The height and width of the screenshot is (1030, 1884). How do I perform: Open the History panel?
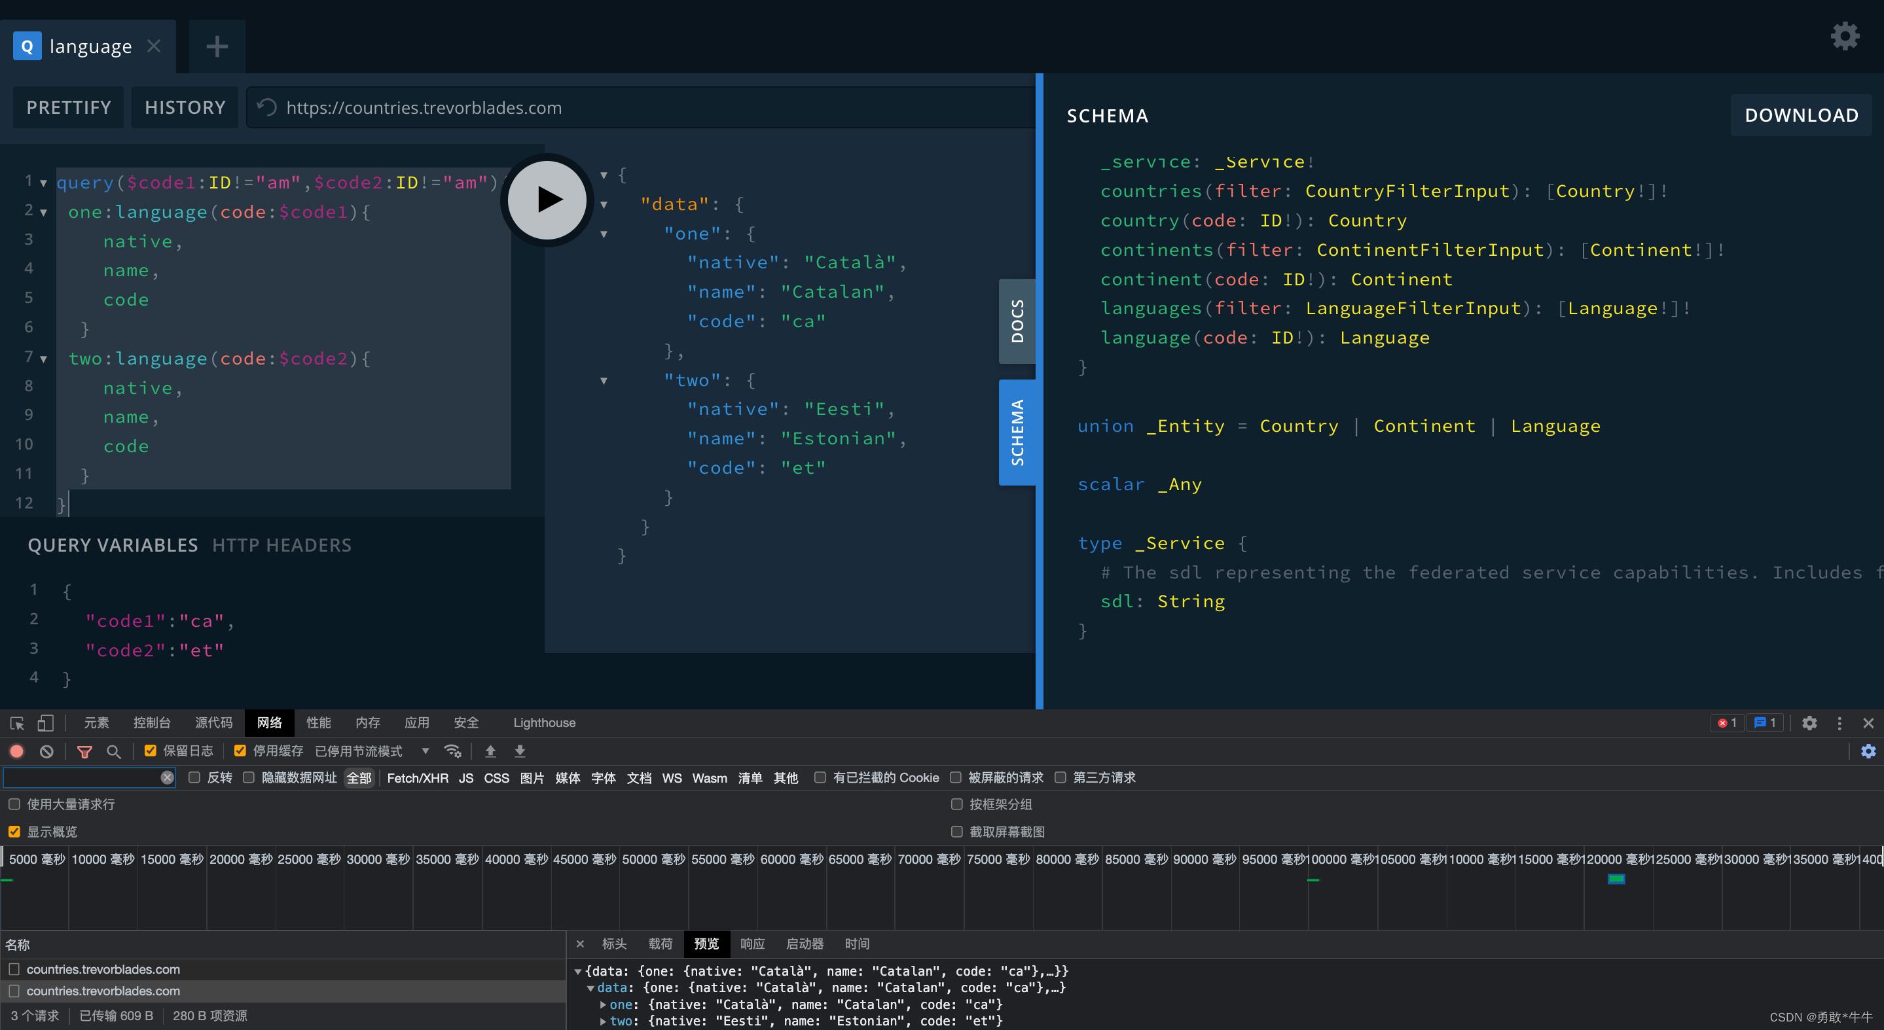point(184,108)
